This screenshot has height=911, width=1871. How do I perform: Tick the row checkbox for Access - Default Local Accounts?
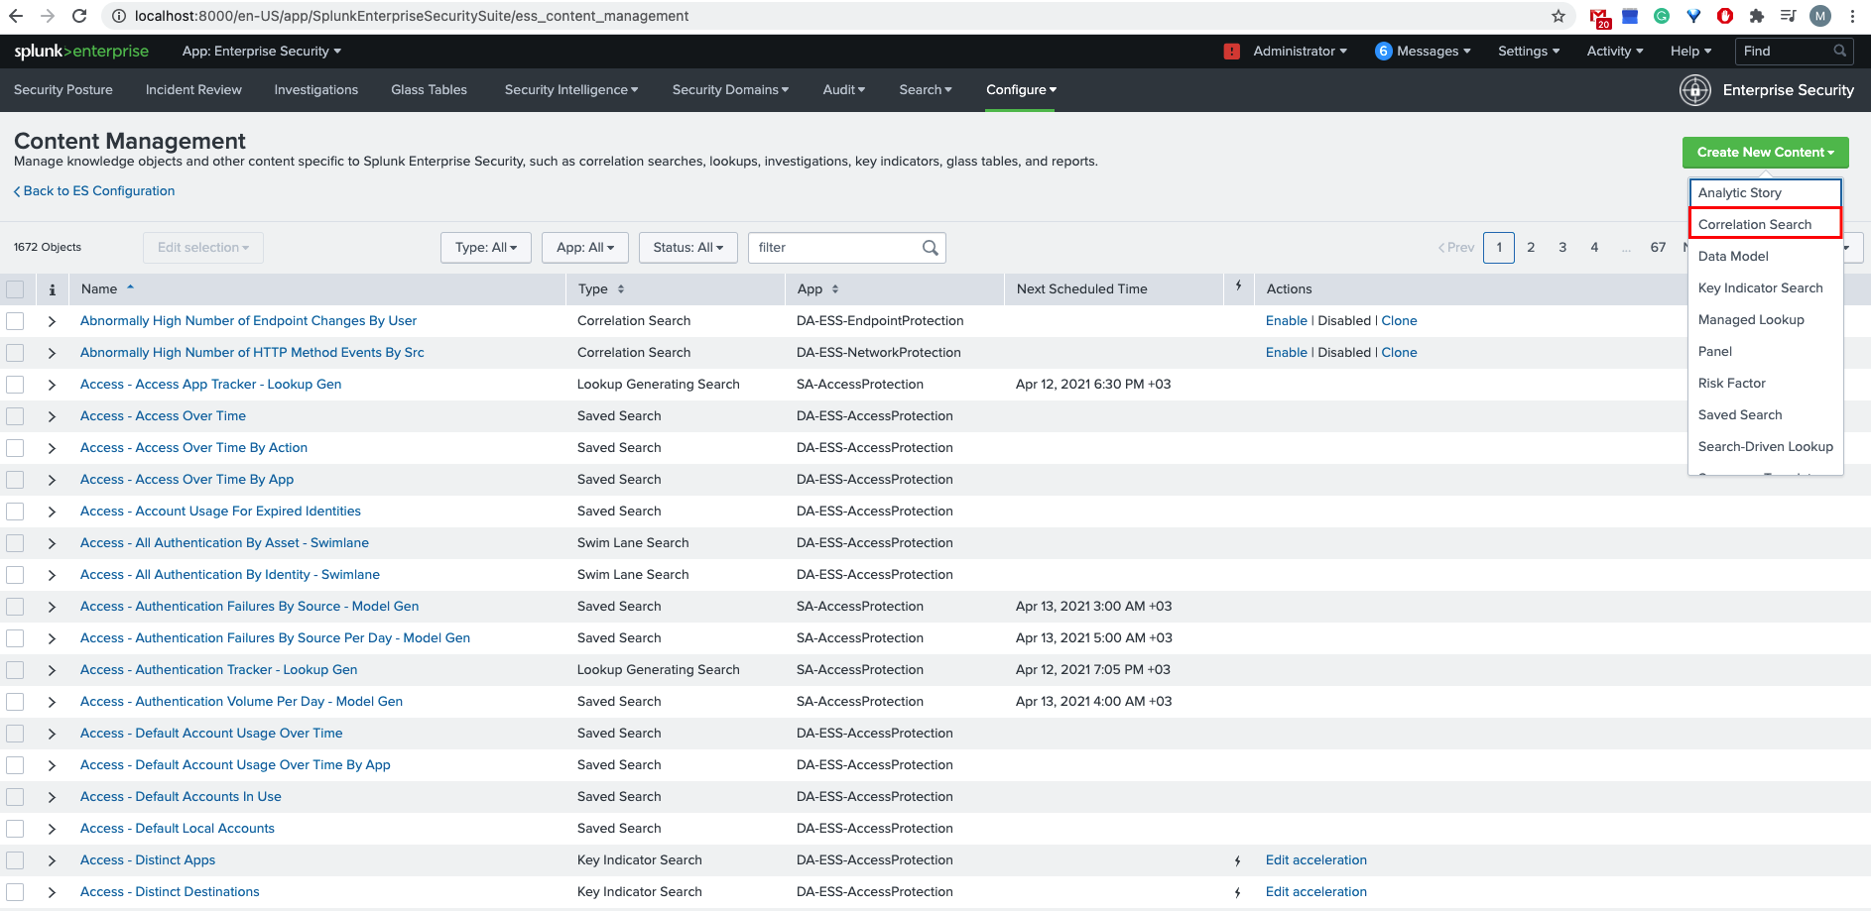(15, 829)
